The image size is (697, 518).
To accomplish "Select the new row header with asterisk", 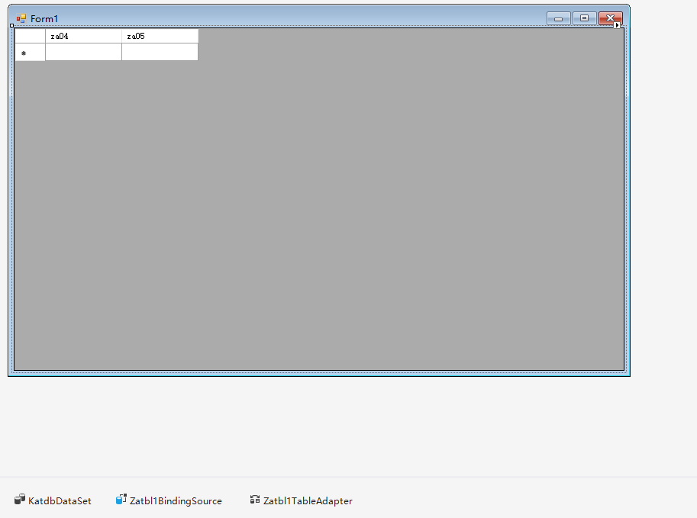I will tap(31, 52).
